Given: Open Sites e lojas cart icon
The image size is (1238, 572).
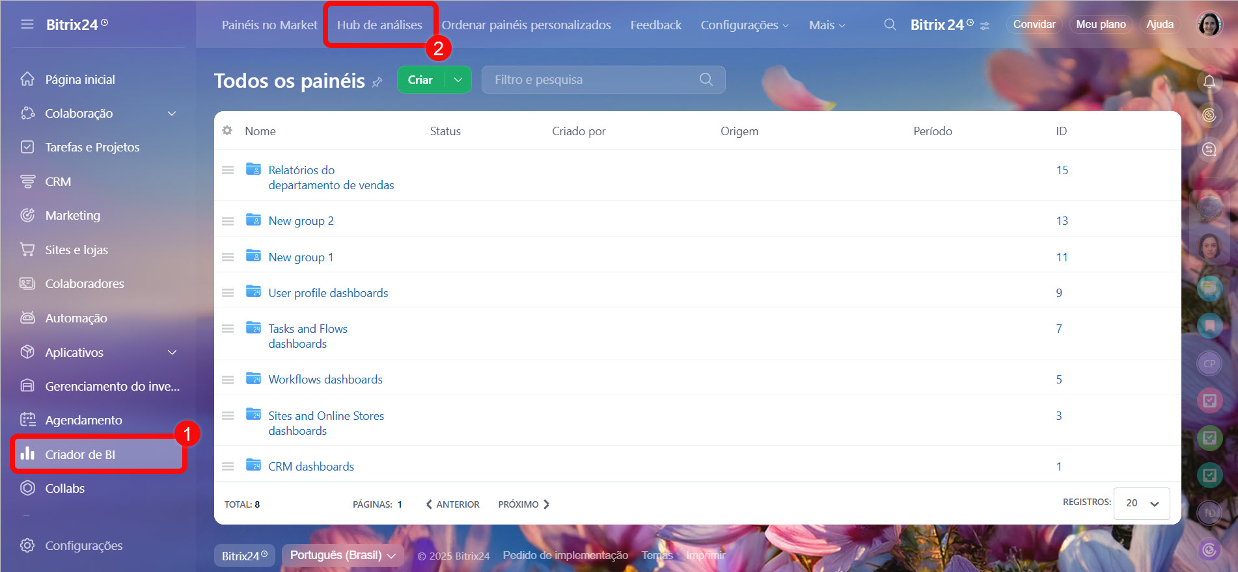Looking at the screenshot, I should [27, 250].
